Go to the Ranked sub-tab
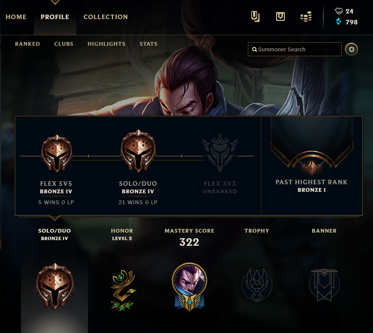Image resolution: width=373 pixels, height=333 pixels. pyautogui.click(x=27, y=44)
